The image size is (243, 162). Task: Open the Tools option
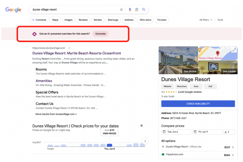[x=220, y=20]
